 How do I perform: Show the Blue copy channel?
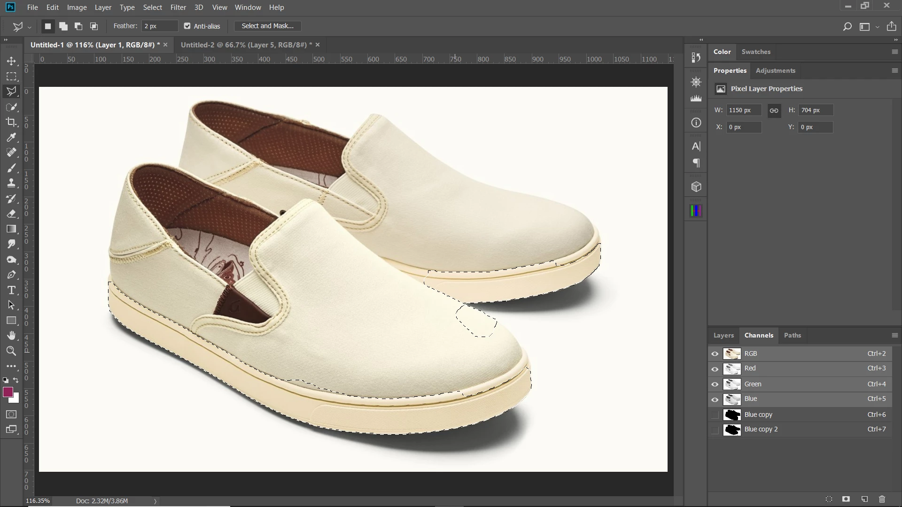click(x=715, y=415)
